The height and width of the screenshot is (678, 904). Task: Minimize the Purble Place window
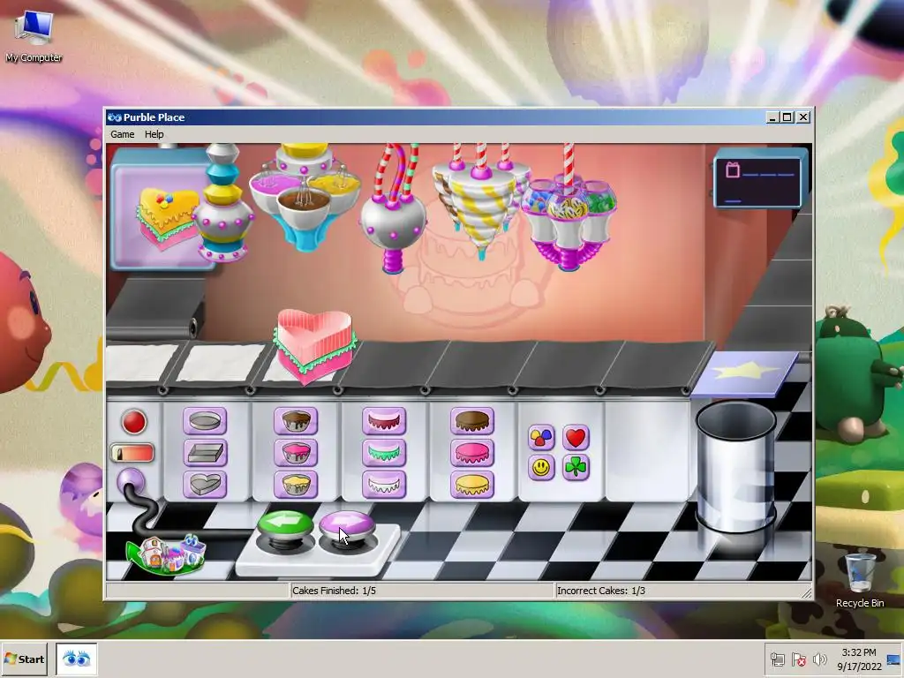tap(772, 117)
